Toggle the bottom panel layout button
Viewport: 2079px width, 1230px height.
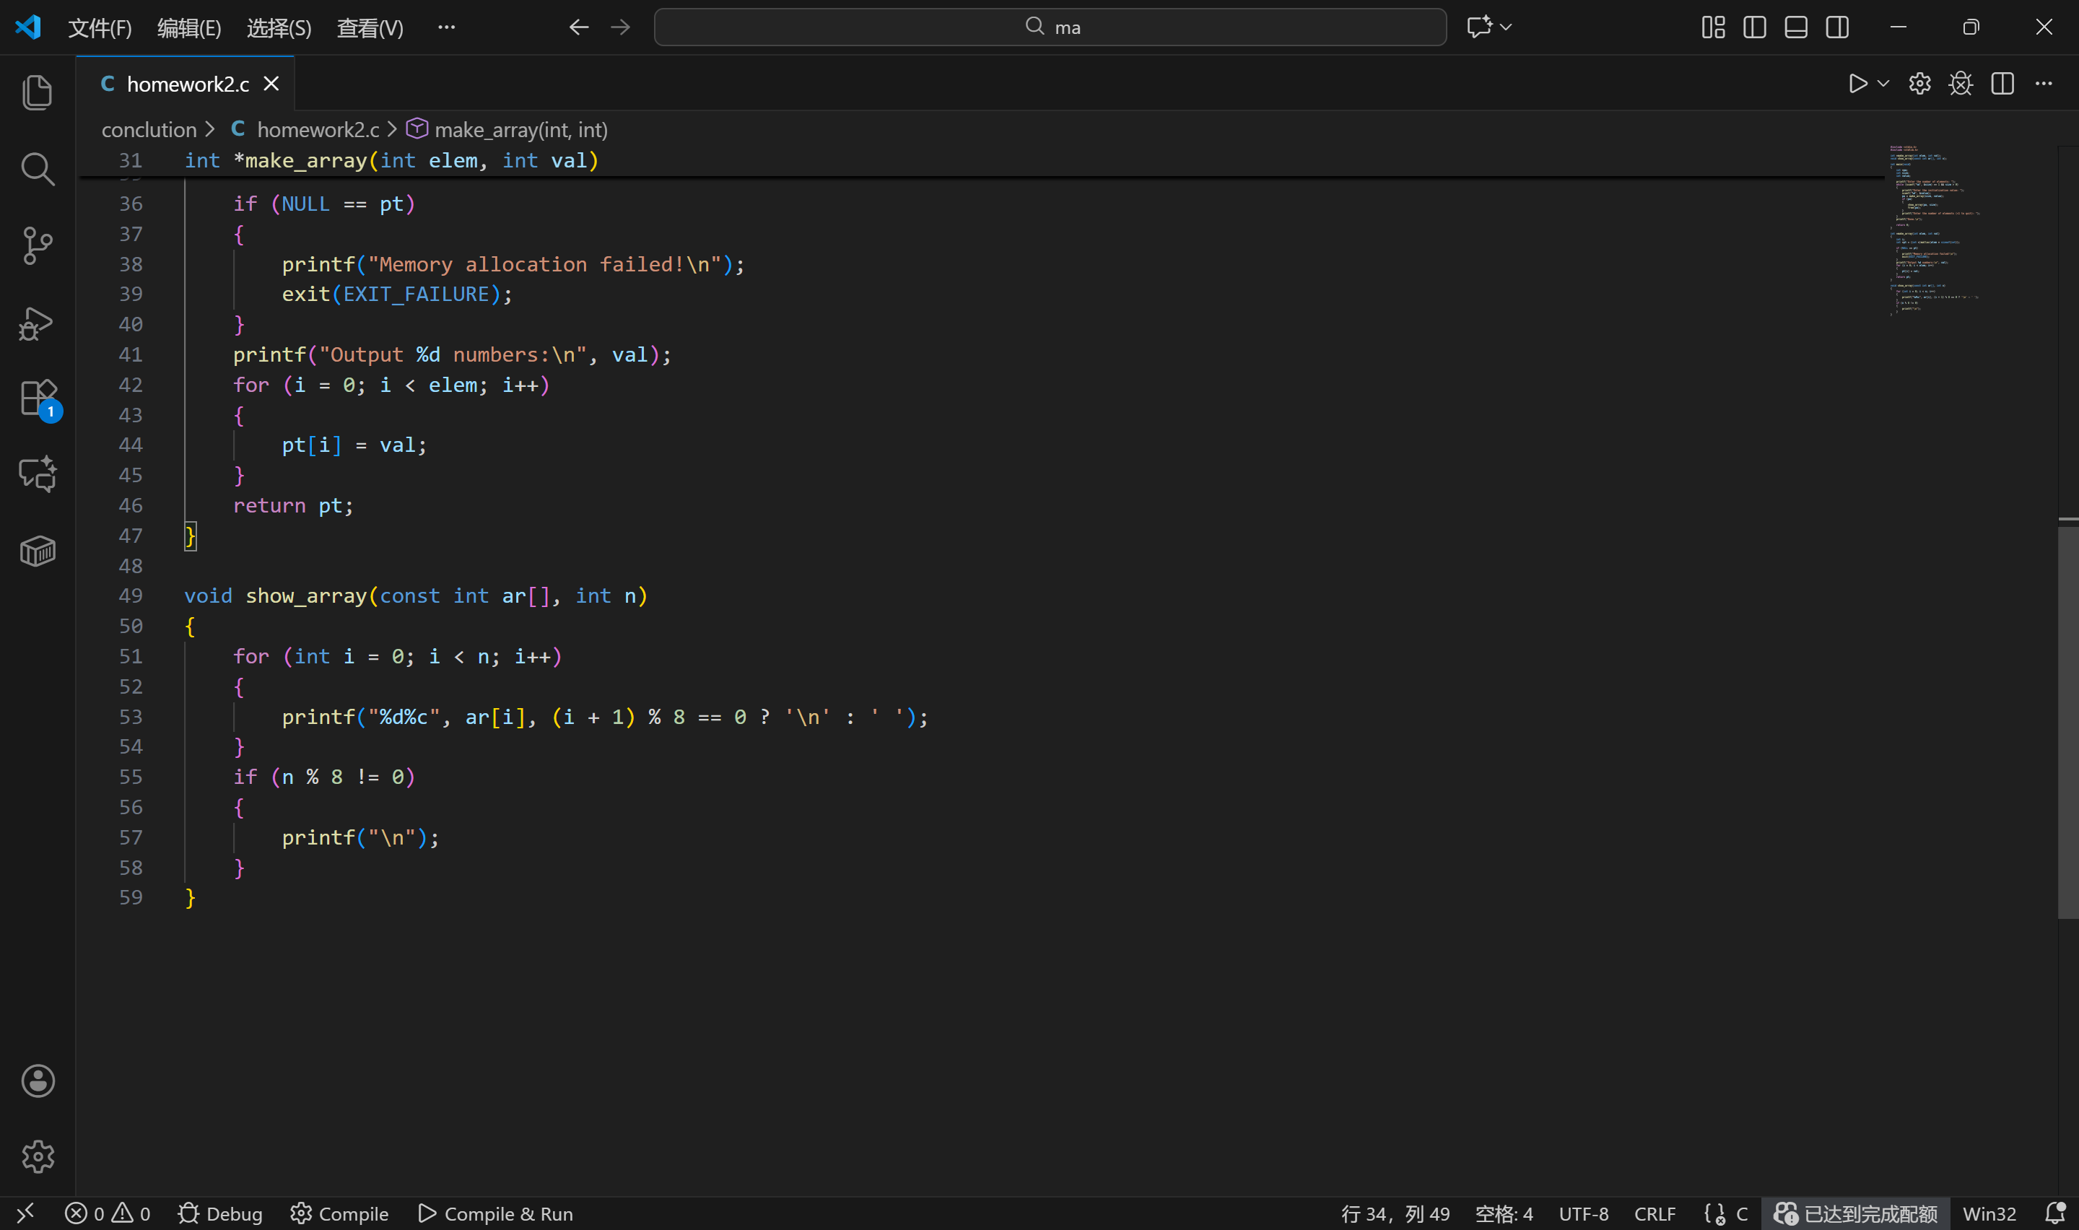tap(1795, 27)
